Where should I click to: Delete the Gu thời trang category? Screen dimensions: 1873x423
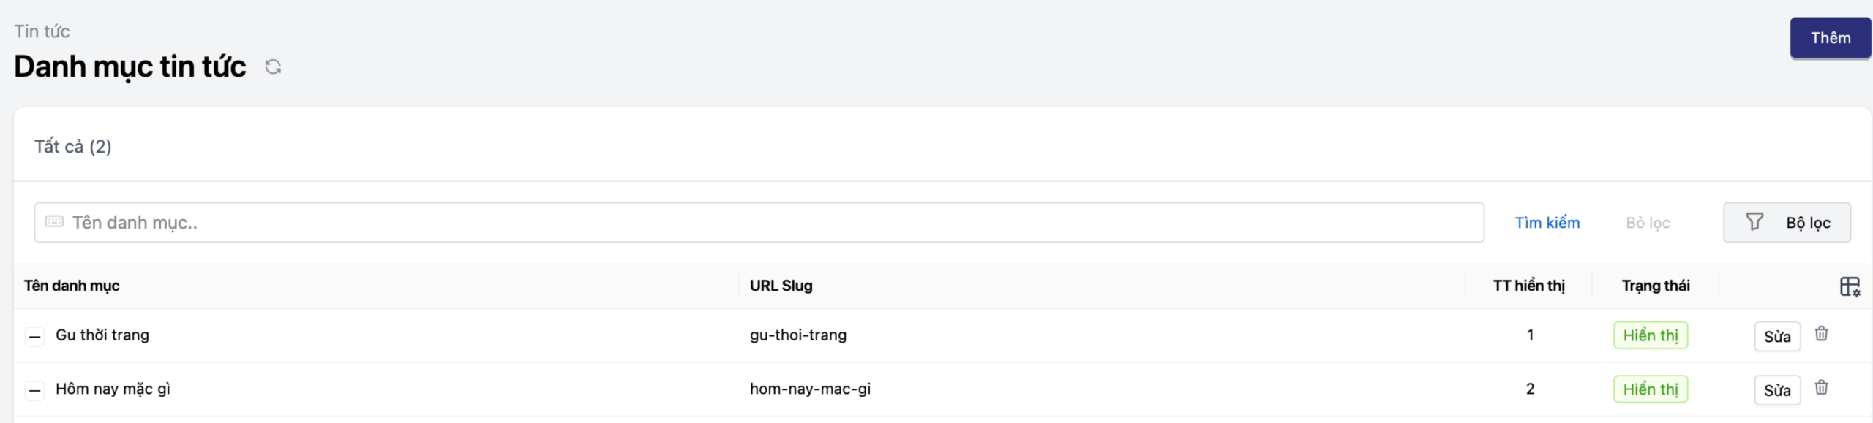pos(1821,334)
